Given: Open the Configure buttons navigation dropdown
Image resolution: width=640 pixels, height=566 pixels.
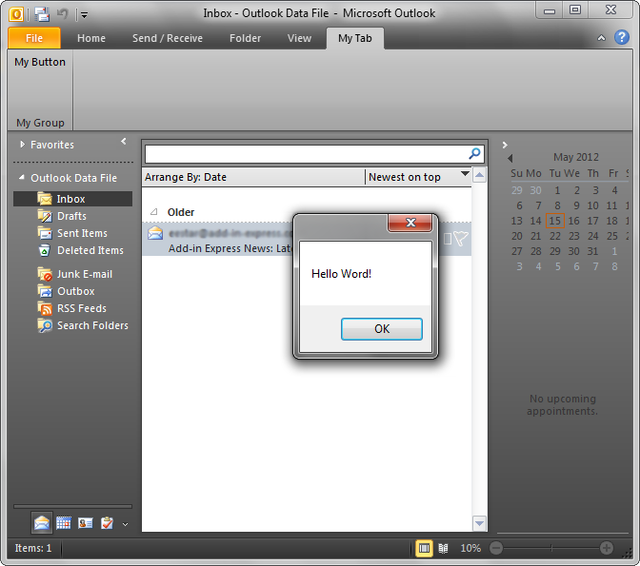Looking at the screenshot, I should click(x=126, y=524).
